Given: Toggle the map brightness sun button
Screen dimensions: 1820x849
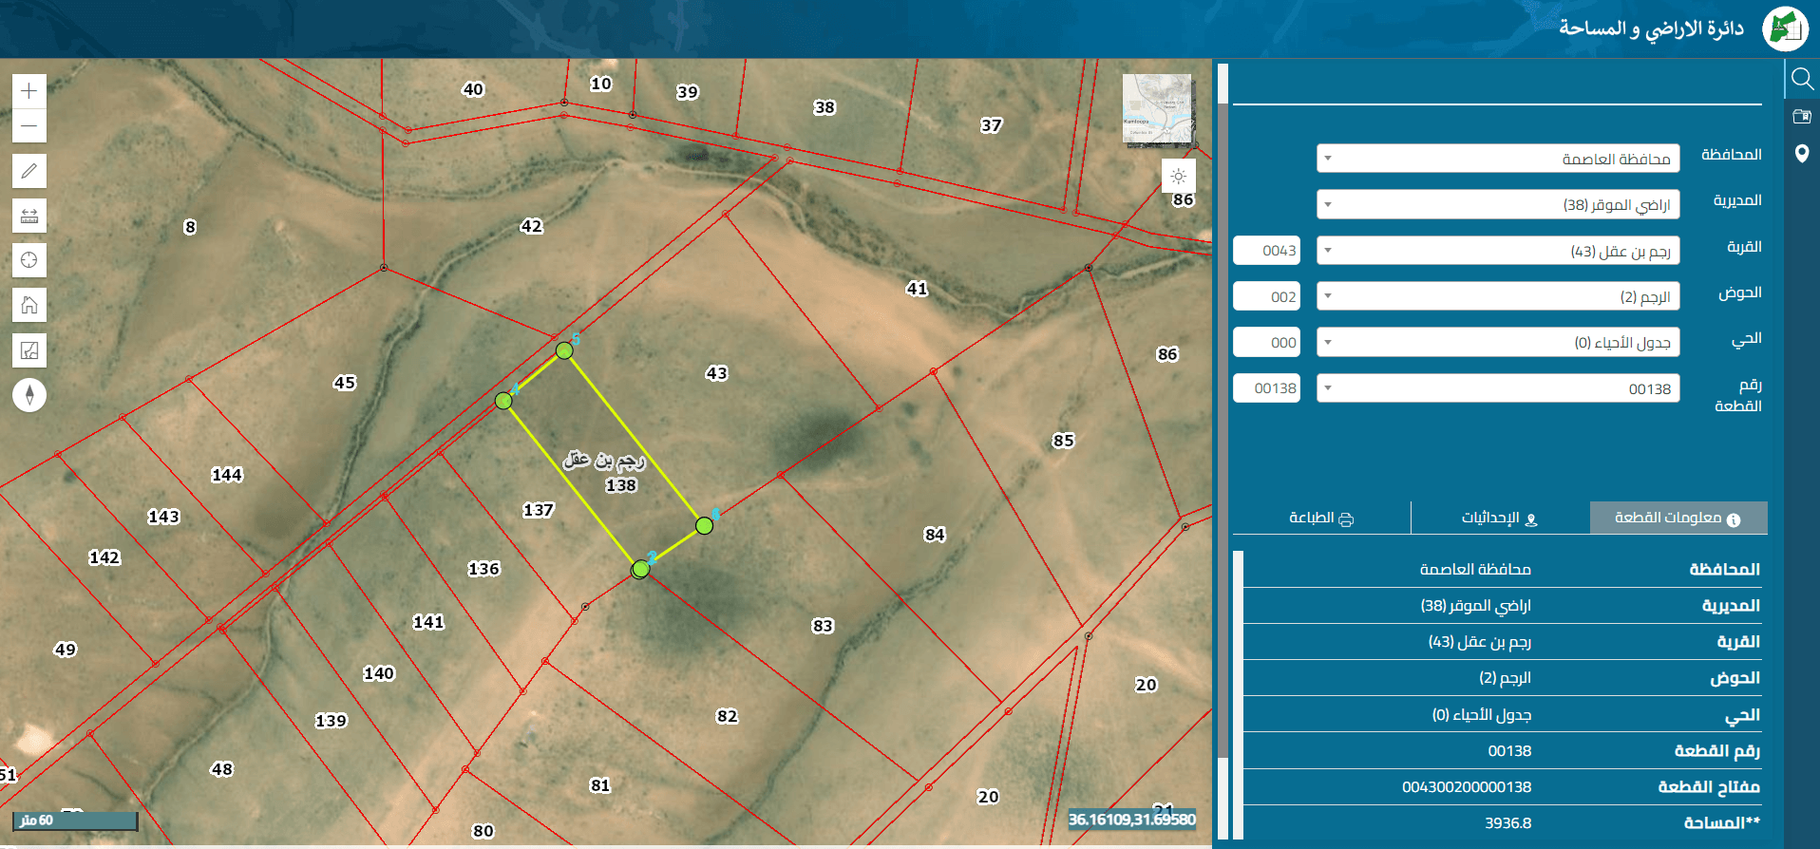Looking at the screenshot, I should coord(1179,177).
